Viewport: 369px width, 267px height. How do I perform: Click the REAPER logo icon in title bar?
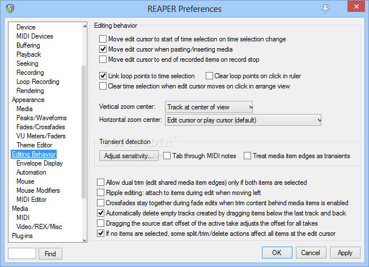(x=10, y=9)
